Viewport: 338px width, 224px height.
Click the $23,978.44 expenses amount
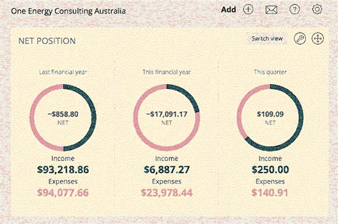click(x=167, y=193)
